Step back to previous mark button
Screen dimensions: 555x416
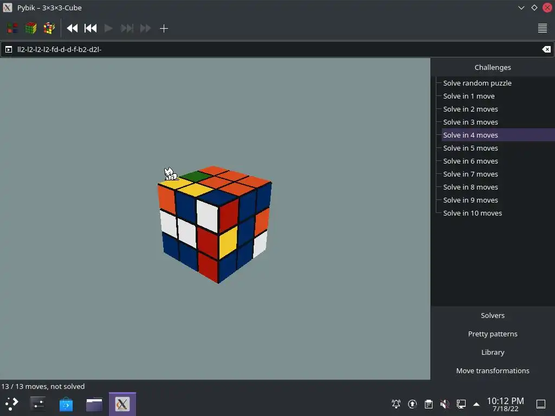(91, 28)
